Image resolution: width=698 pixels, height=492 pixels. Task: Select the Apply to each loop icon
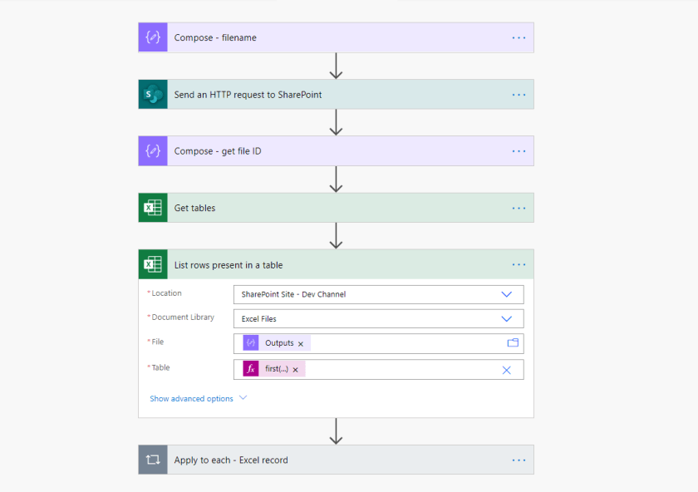tap(153, 459)
